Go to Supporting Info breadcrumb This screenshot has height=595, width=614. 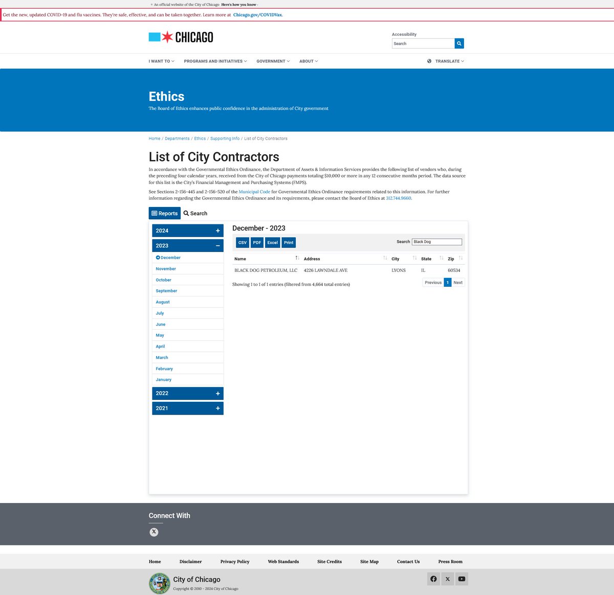click(225, 139)
